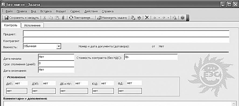Open the Правка menu
Viewport: 239px width, 106px height.
click(x=22, y=11)
